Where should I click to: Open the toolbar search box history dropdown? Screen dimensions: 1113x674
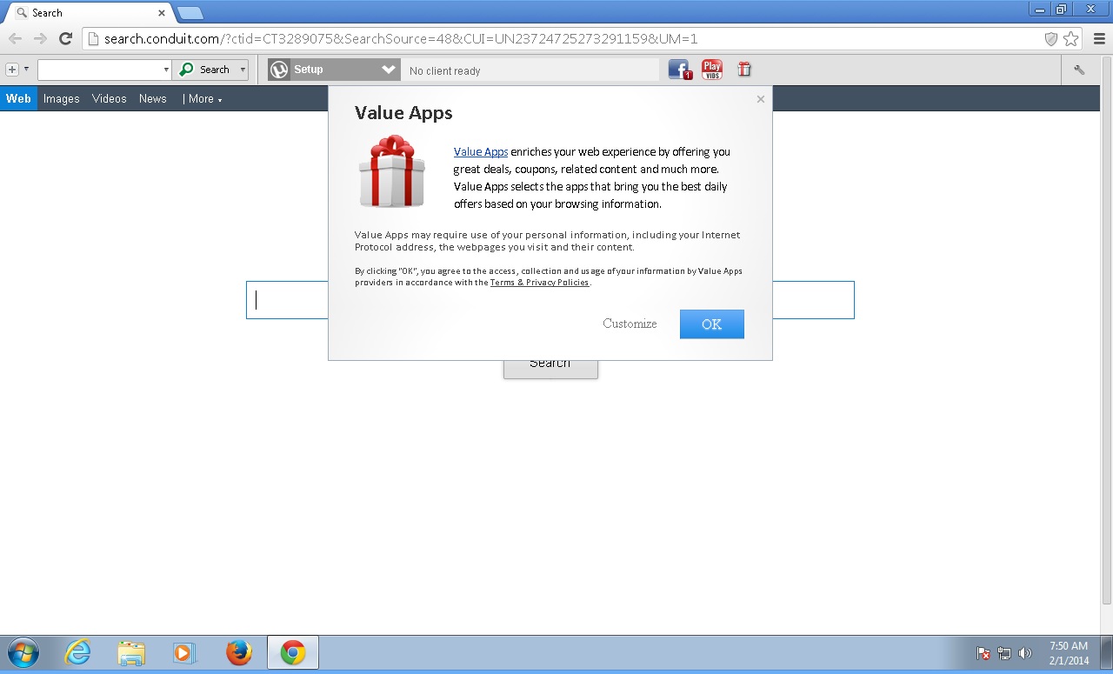(x=166, y=70)
